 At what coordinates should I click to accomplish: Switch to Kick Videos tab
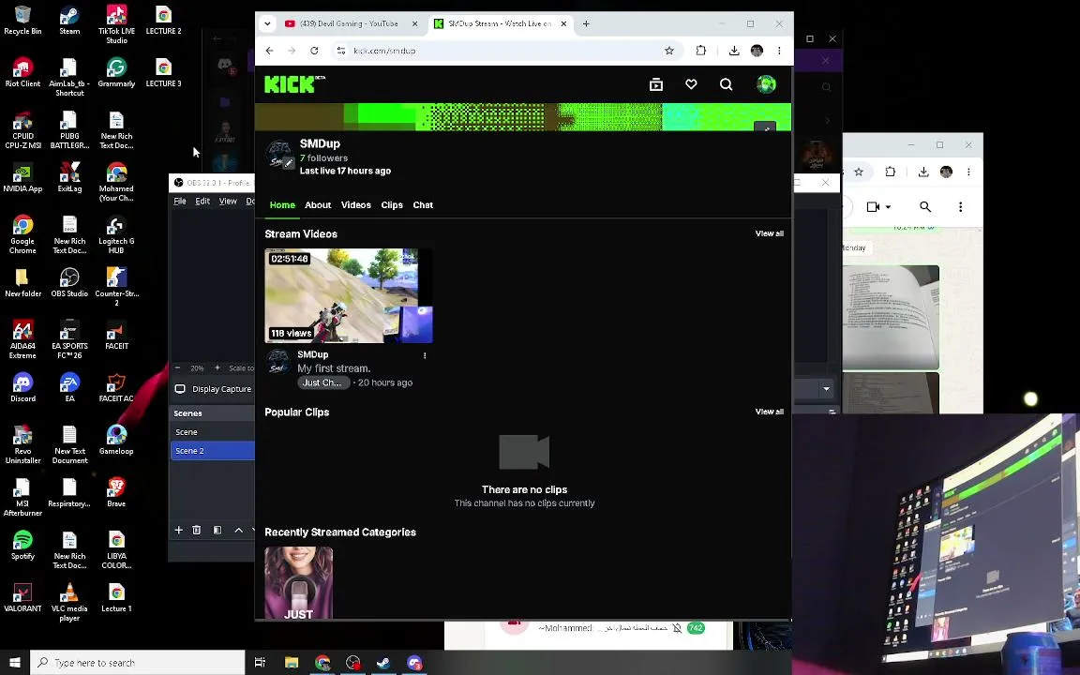356,205
